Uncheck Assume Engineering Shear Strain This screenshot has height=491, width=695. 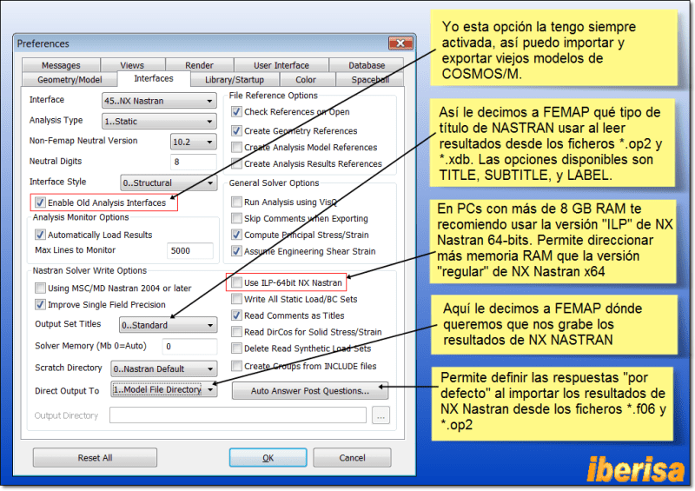236,251
